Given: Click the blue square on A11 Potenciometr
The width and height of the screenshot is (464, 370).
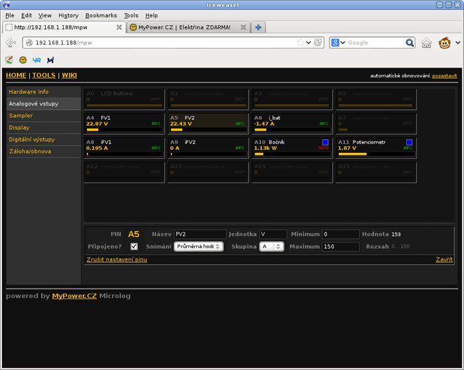Looking at the screenshot, I should (x=409, y=142).
